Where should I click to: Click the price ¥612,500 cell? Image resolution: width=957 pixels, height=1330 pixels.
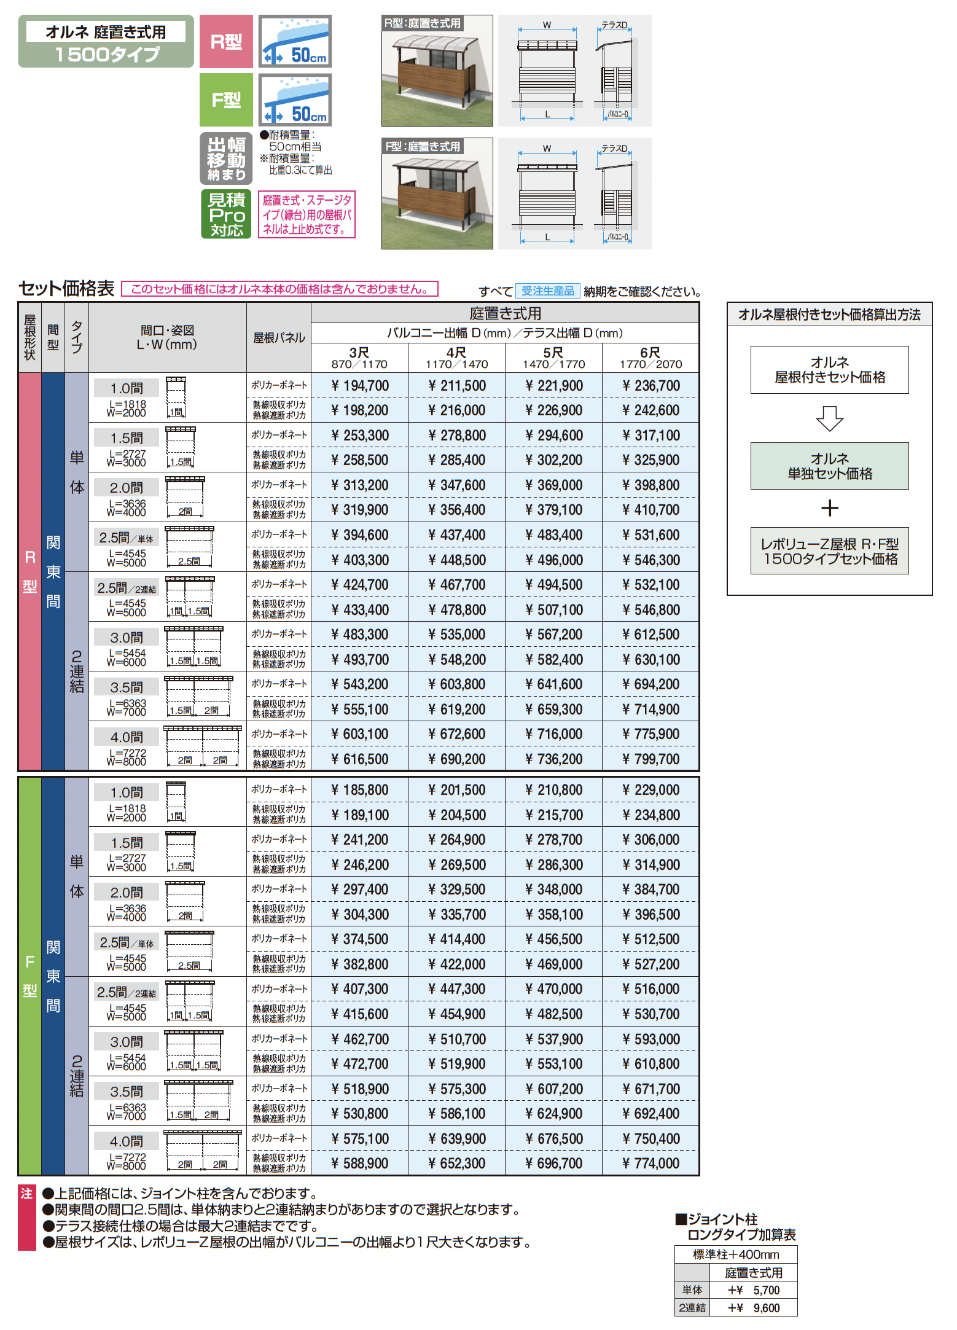tap(650, 635)
